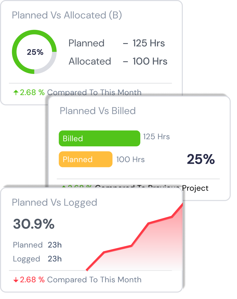This screenshot has height=299, width=237.
Task: Click the 100 Hrs label beside Planned bar
Action: [x=130, y=159]
